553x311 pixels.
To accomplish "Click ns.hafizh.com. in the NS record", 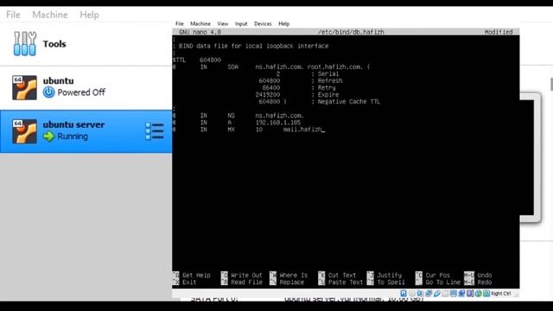I will click(279, 116).
